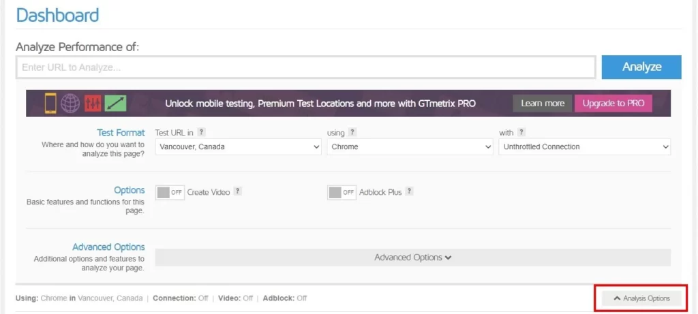Click 'Adblock: Off' status text

(285, 298)
